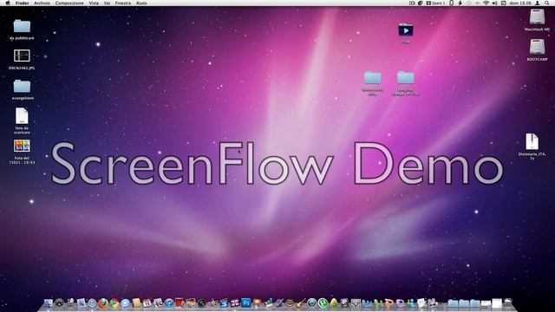Launch iTunes from the Dock
The image size is (555, 312).
(x=169, y=302)
